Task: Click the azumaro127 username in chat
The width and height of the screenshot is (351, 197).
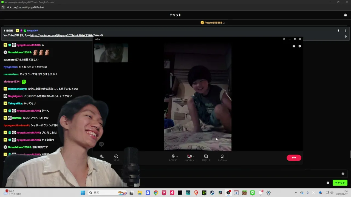Action: point(11,60)
